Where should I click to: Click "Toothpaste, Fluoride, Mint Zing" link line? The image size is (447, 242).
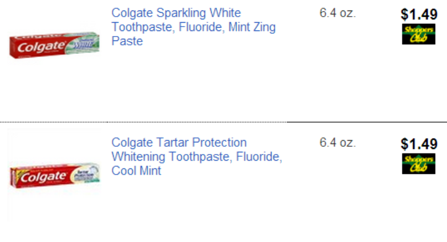click(193, 27)
